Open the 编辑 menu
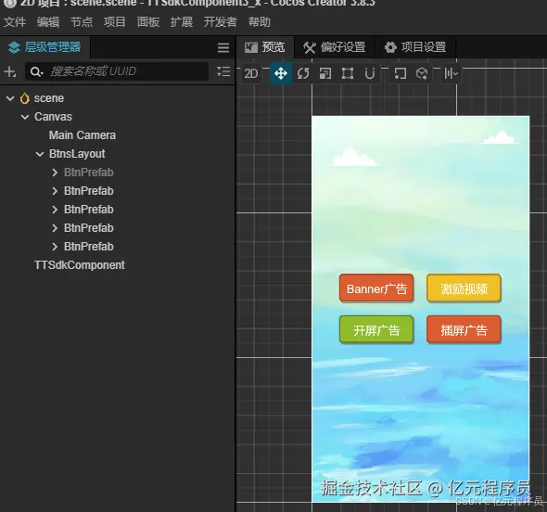The image size is (547, 512). pos(48,22)
